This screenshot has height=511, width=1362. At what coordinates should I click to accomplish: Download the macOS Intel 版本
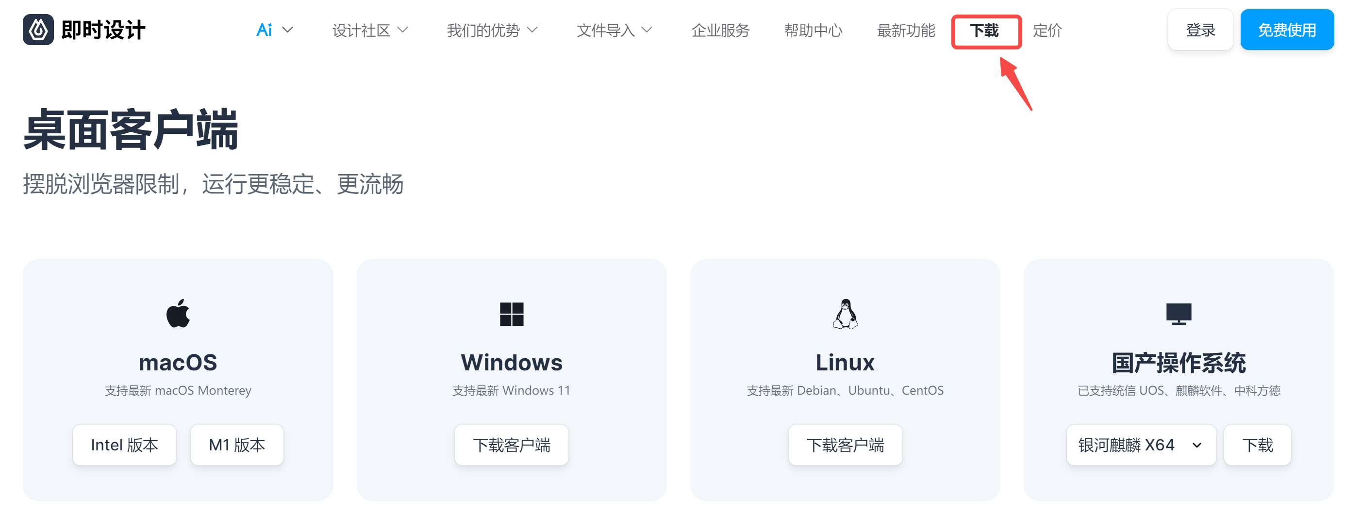(x=124, y=445)
